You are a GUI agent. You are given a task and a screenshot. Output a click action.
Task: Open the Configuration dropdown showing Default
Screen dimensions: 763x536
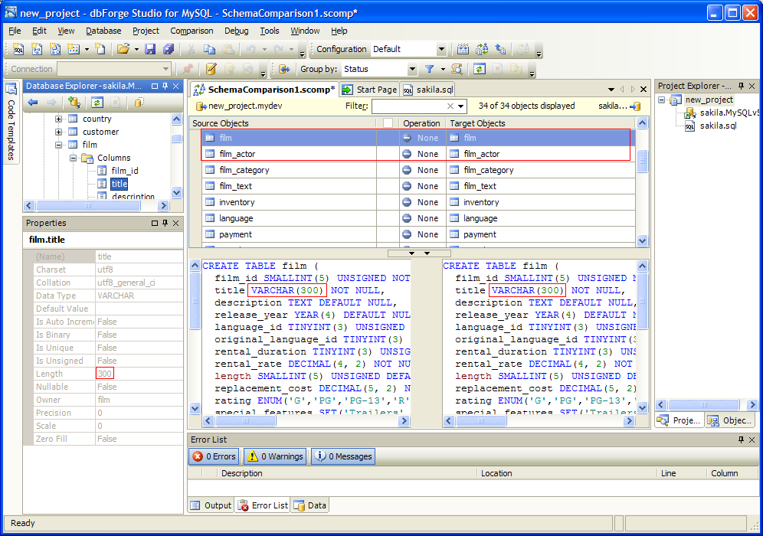pos(441,49)
